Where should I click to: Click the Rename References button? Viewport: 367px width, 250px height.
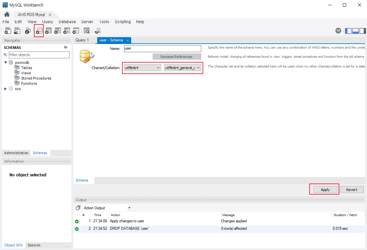pos(177,57)
